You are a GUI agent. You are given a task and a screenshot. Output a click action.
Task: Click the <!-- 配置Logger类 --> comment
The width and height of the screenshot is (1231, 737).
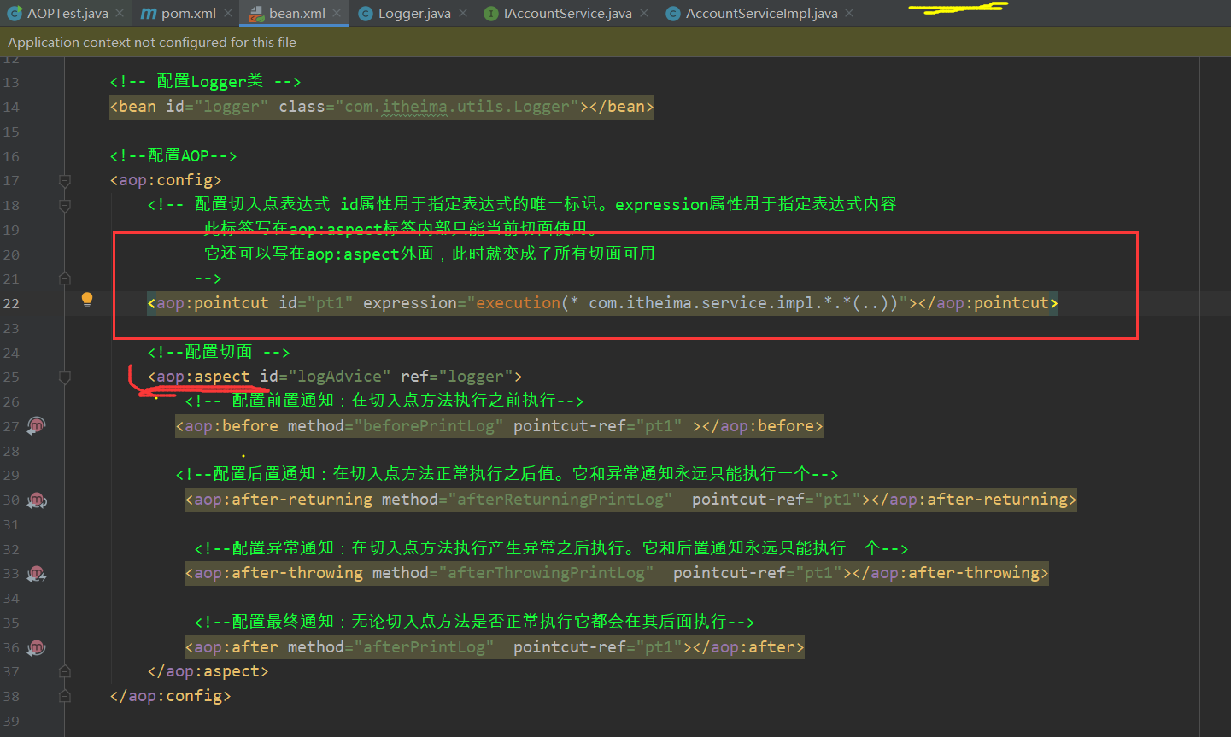coord(205,82)
